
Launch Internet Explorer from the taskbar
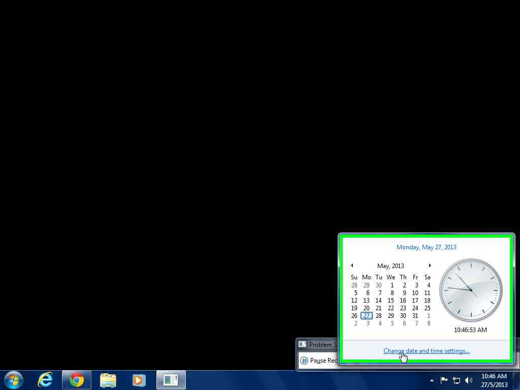coord(45,379)
